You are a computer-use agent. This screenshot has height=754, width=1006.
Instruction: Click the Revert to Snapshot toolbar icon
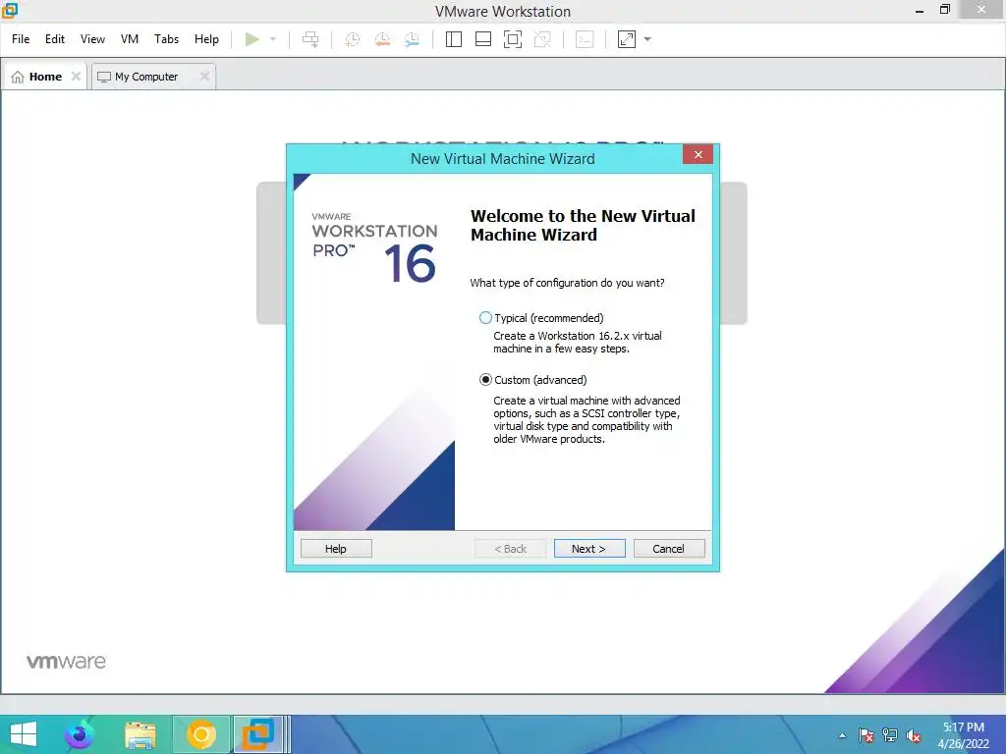[382, 39]
